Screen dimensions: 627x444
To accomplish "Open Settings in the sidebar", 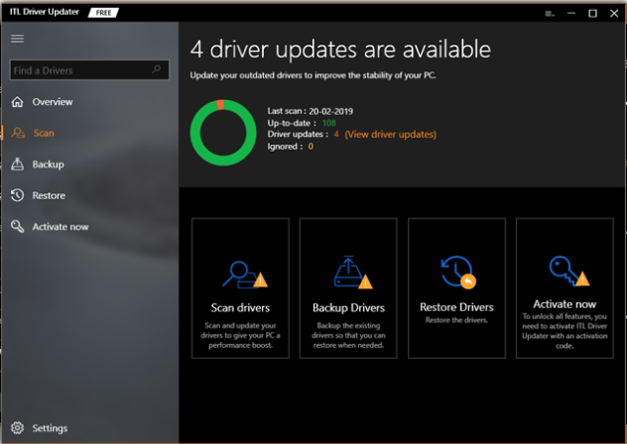I will click(x=50, y=428).
